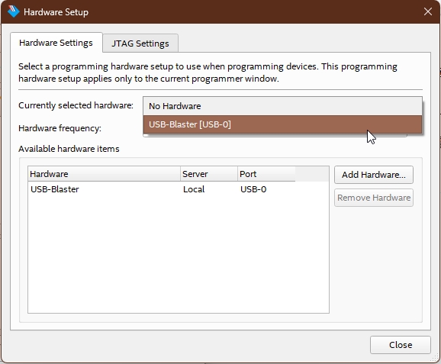Click the Close button at the bottom
This screenshot has width=441, height=364.
[x=401, y=345]
